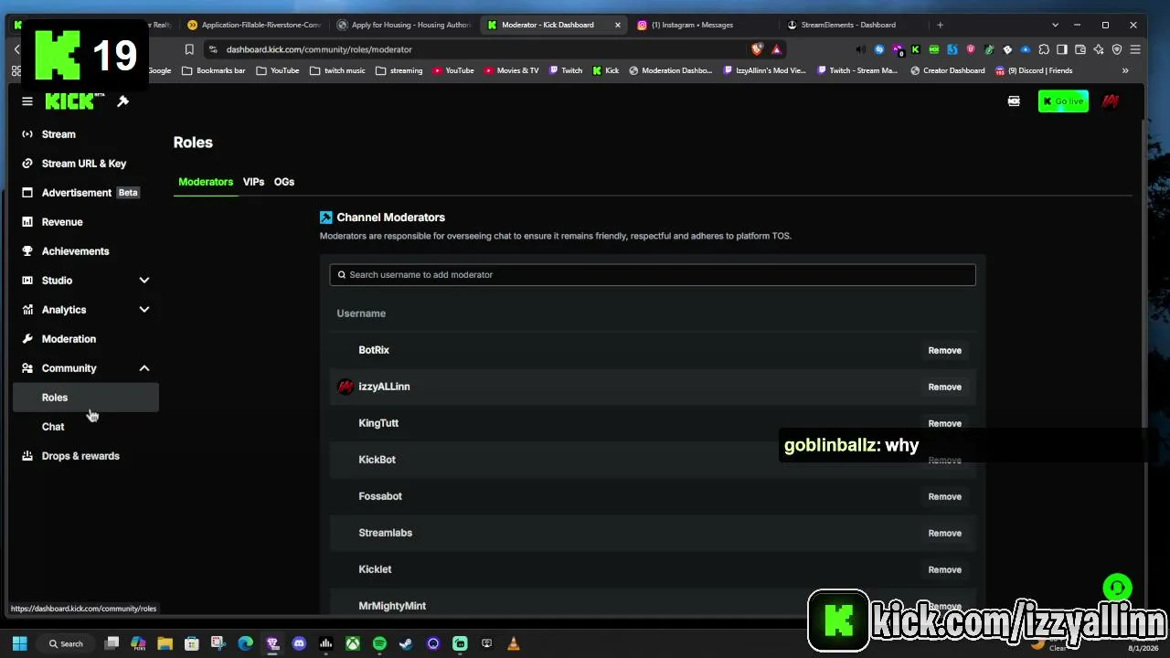
Task: Open the Stream URL & Key page
Action: click(86, 164)
